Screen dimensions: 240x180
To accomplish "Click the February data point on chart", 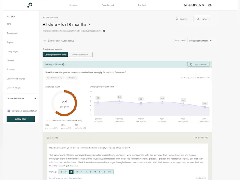I will (x=119, y=102).
